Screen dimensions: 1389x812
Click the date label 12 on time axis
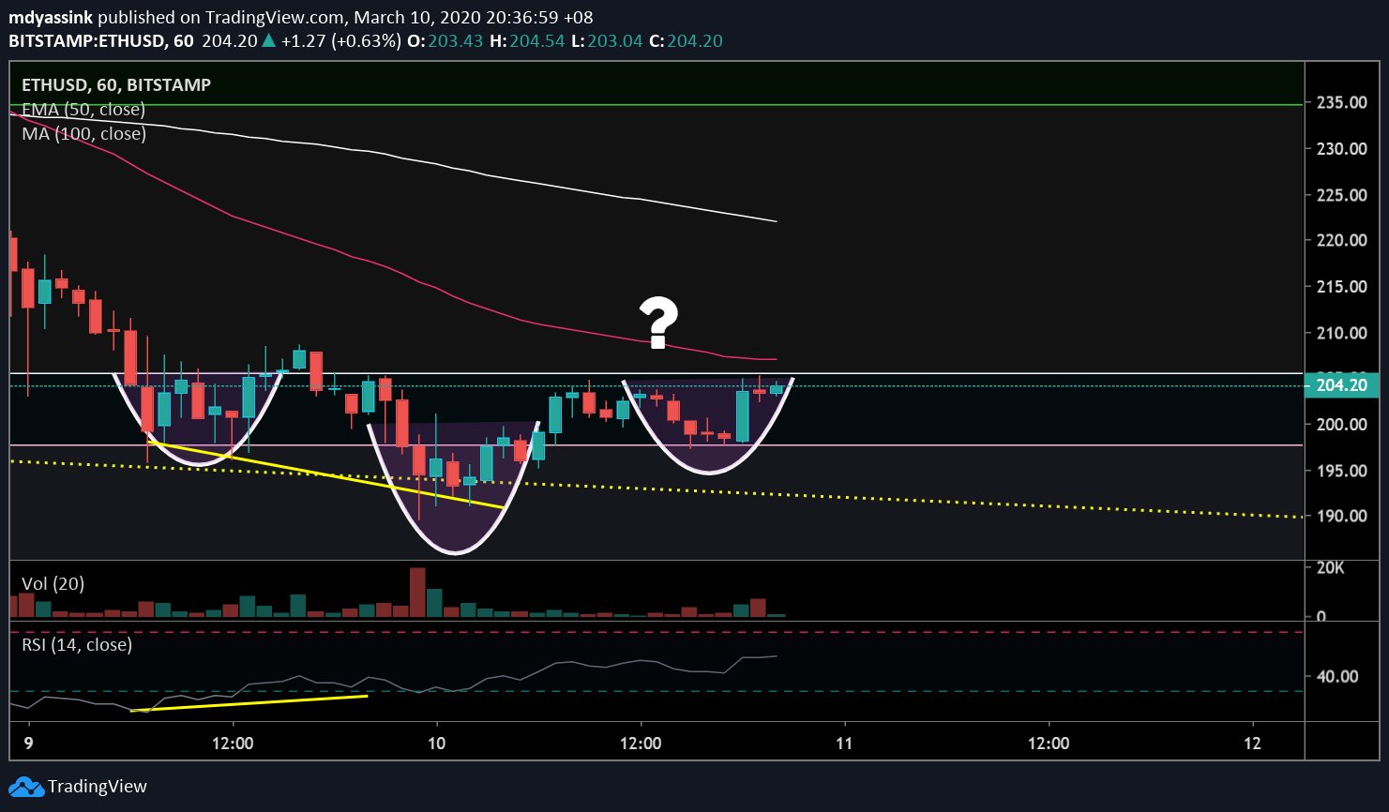pos(1252,744)
